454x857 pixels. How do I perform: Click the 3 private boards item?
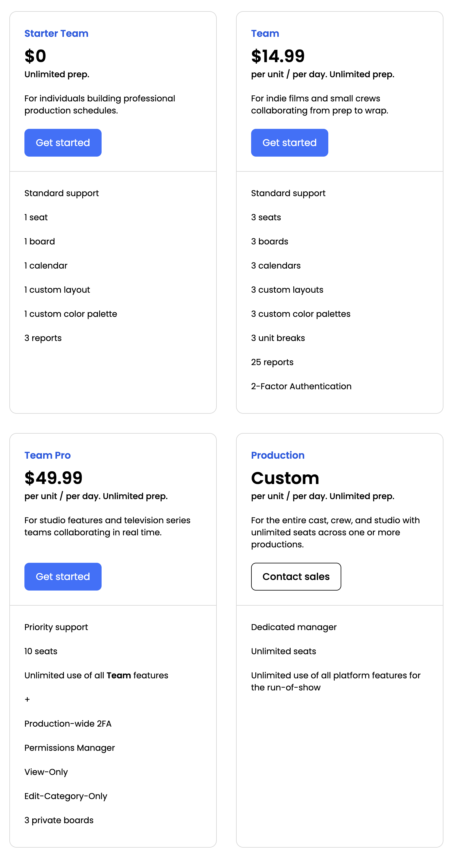pyautogui.click(x=59, y=820)
